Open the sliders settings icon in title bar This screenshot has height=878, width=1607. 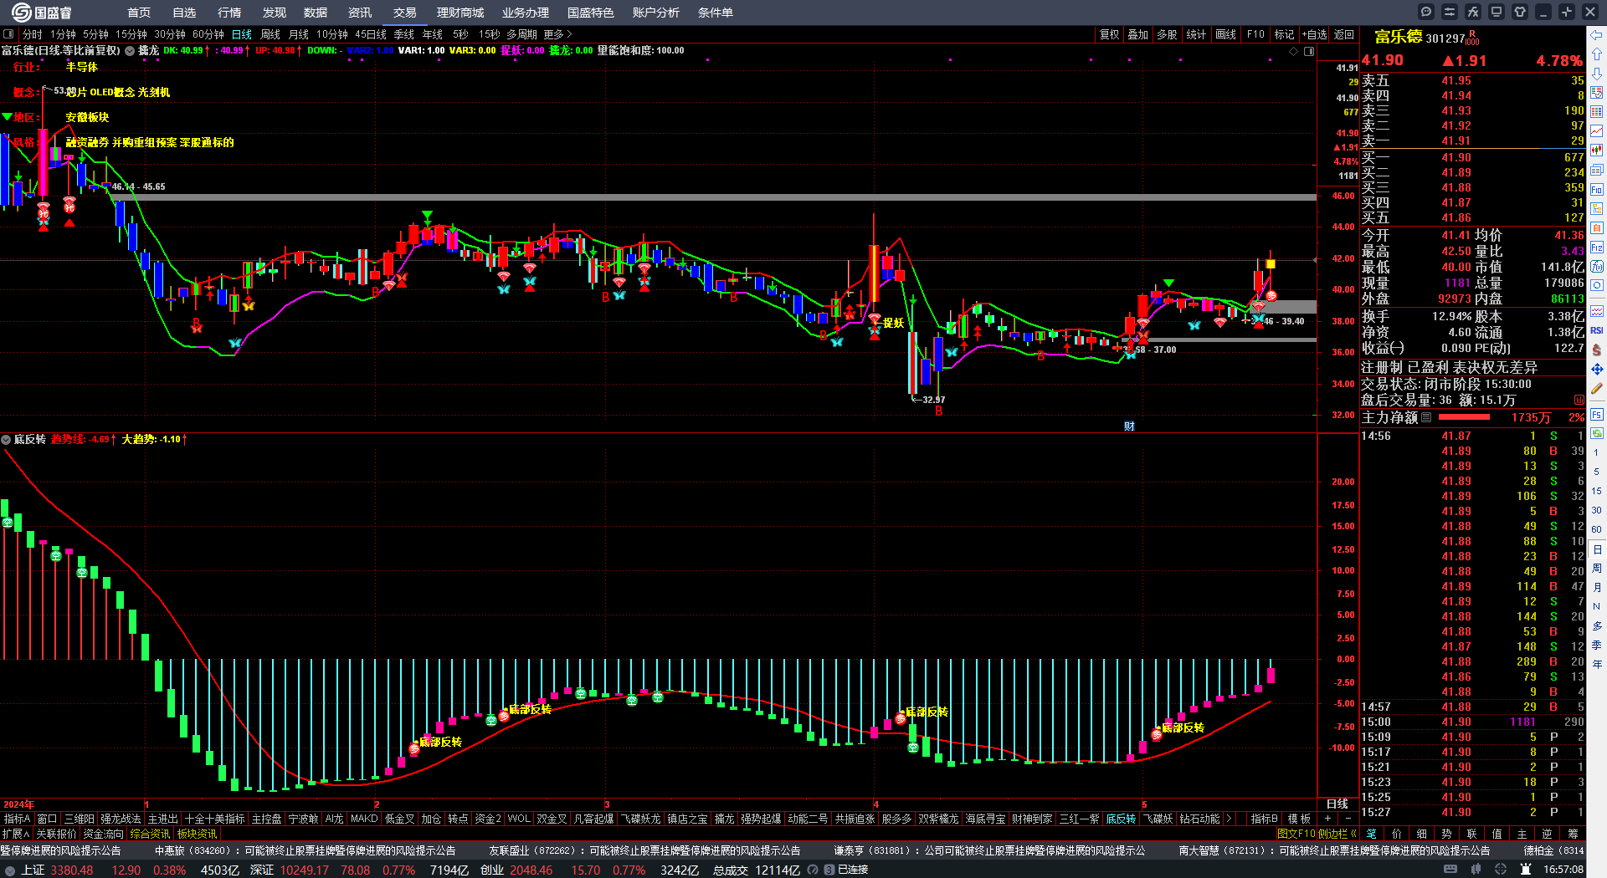point(1450,12)
